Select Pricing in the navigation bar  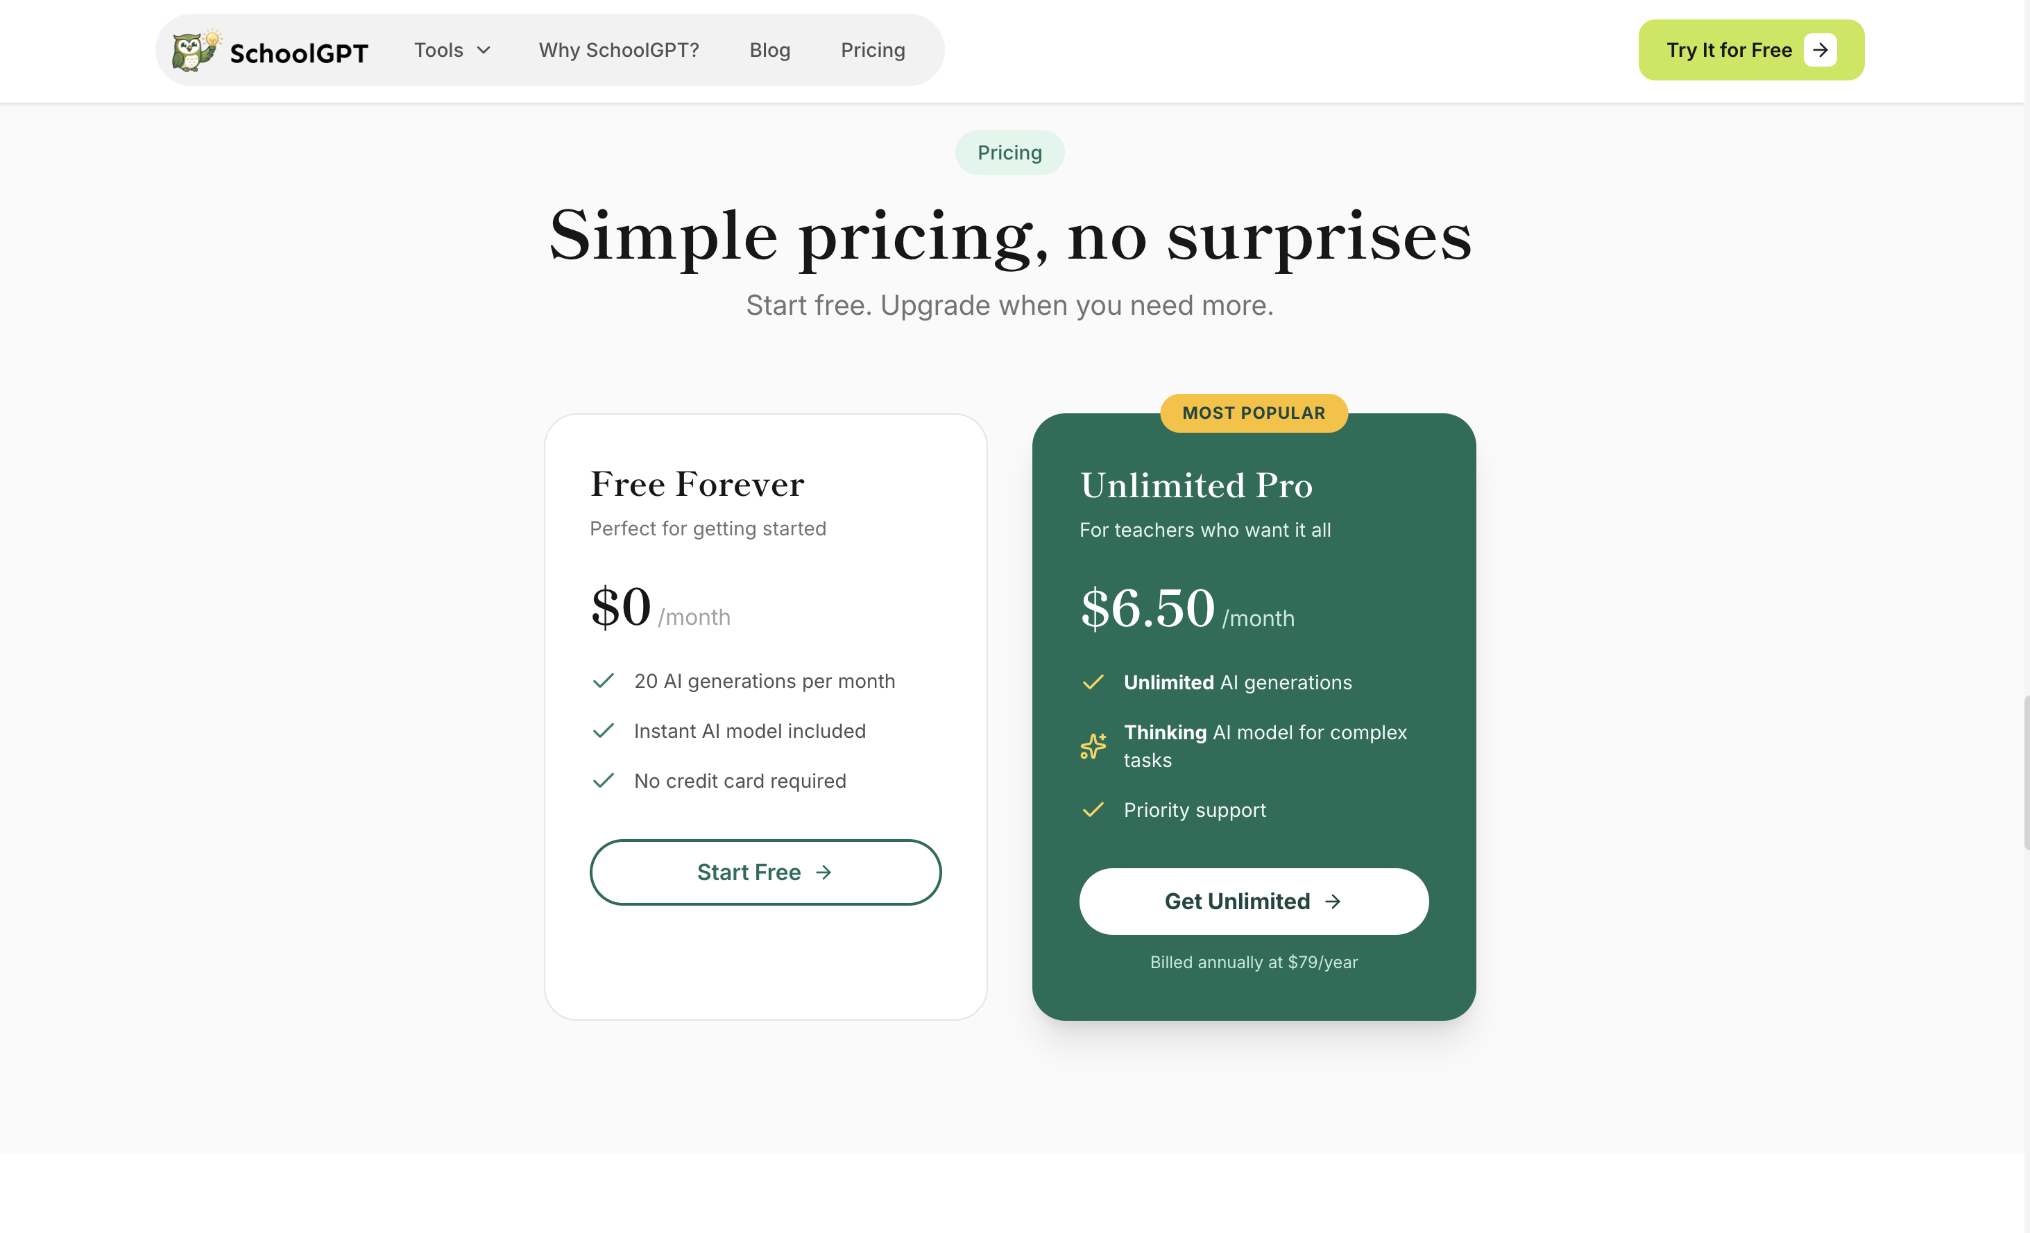coord(873,49)
